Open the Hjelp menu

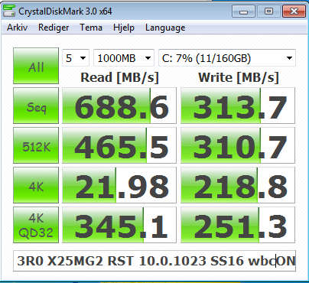[x=124, y=28]
